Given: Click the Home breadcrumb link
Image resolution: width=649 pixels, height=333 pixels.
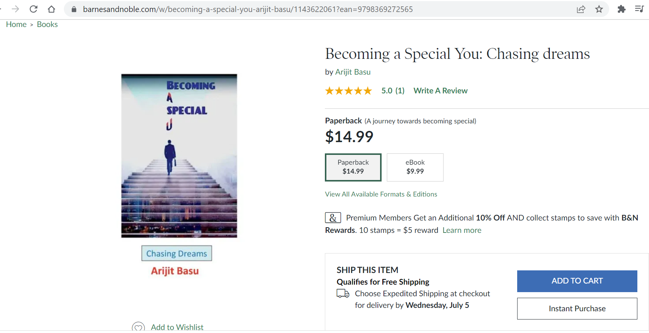Looking at the screenshot, I should pyautogui.click(x=16, y=24).
